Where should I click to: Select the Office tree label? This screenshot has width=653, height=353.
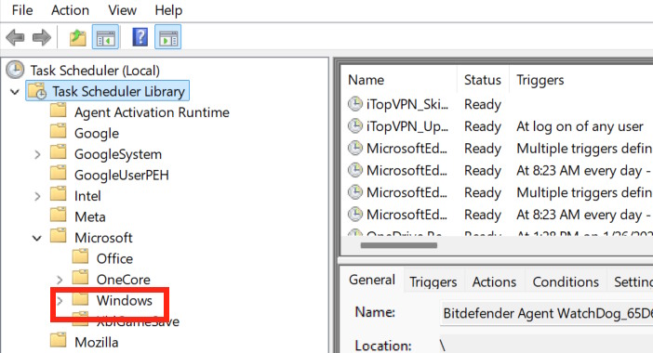coord(114,258)
